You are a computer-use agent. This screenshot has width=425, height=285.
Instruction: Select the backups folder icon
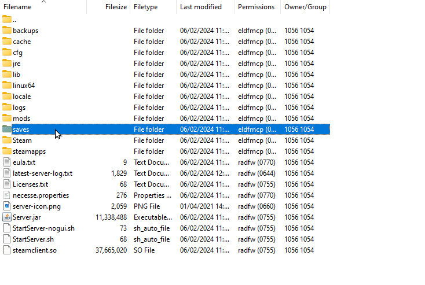tap(7, 30)
